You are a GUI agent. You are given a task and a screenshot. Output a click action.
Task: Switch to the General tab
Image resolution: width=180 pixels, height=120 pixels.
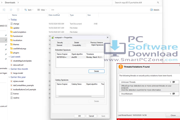tap(59, 45)
